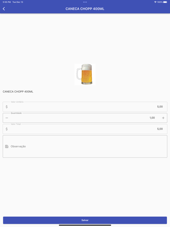Tap the Tue Dec 13 date in status bar
The image size is (170, 227).
click(18, 2)
